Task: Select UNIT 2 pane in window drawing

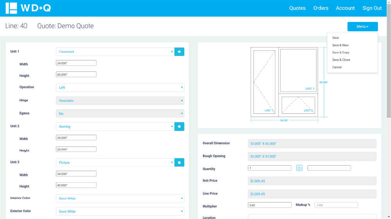Action: click(298, 105)
